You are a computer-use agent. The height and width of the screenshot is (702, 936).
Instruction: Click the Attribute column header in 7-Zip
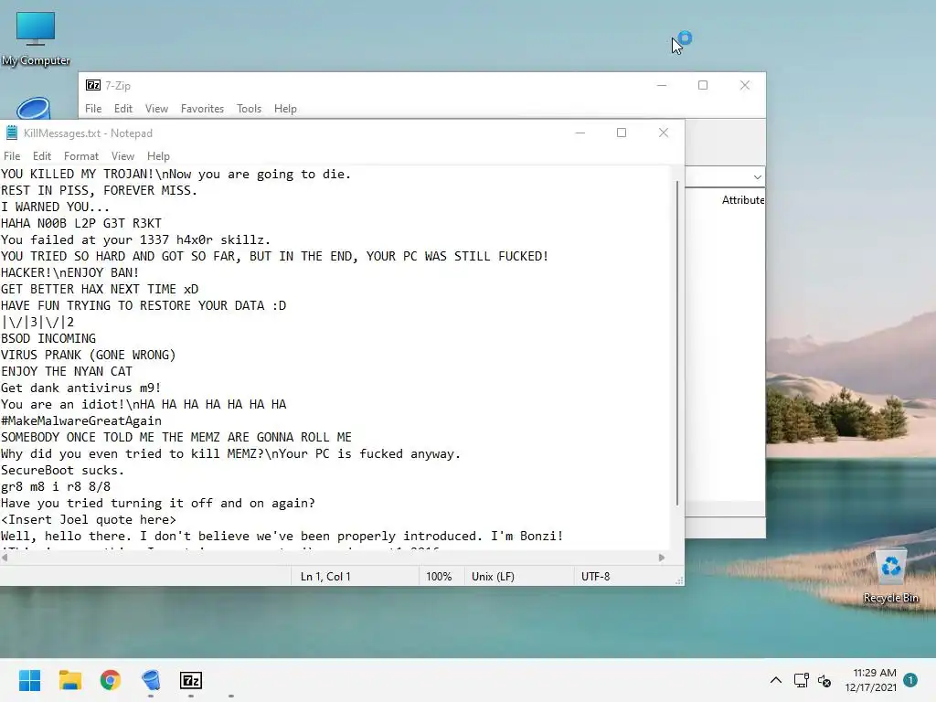point(742,200)
